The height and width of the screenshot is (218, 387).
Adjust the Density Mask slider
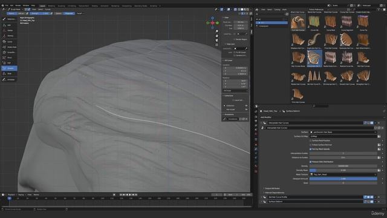pos(343,170)
